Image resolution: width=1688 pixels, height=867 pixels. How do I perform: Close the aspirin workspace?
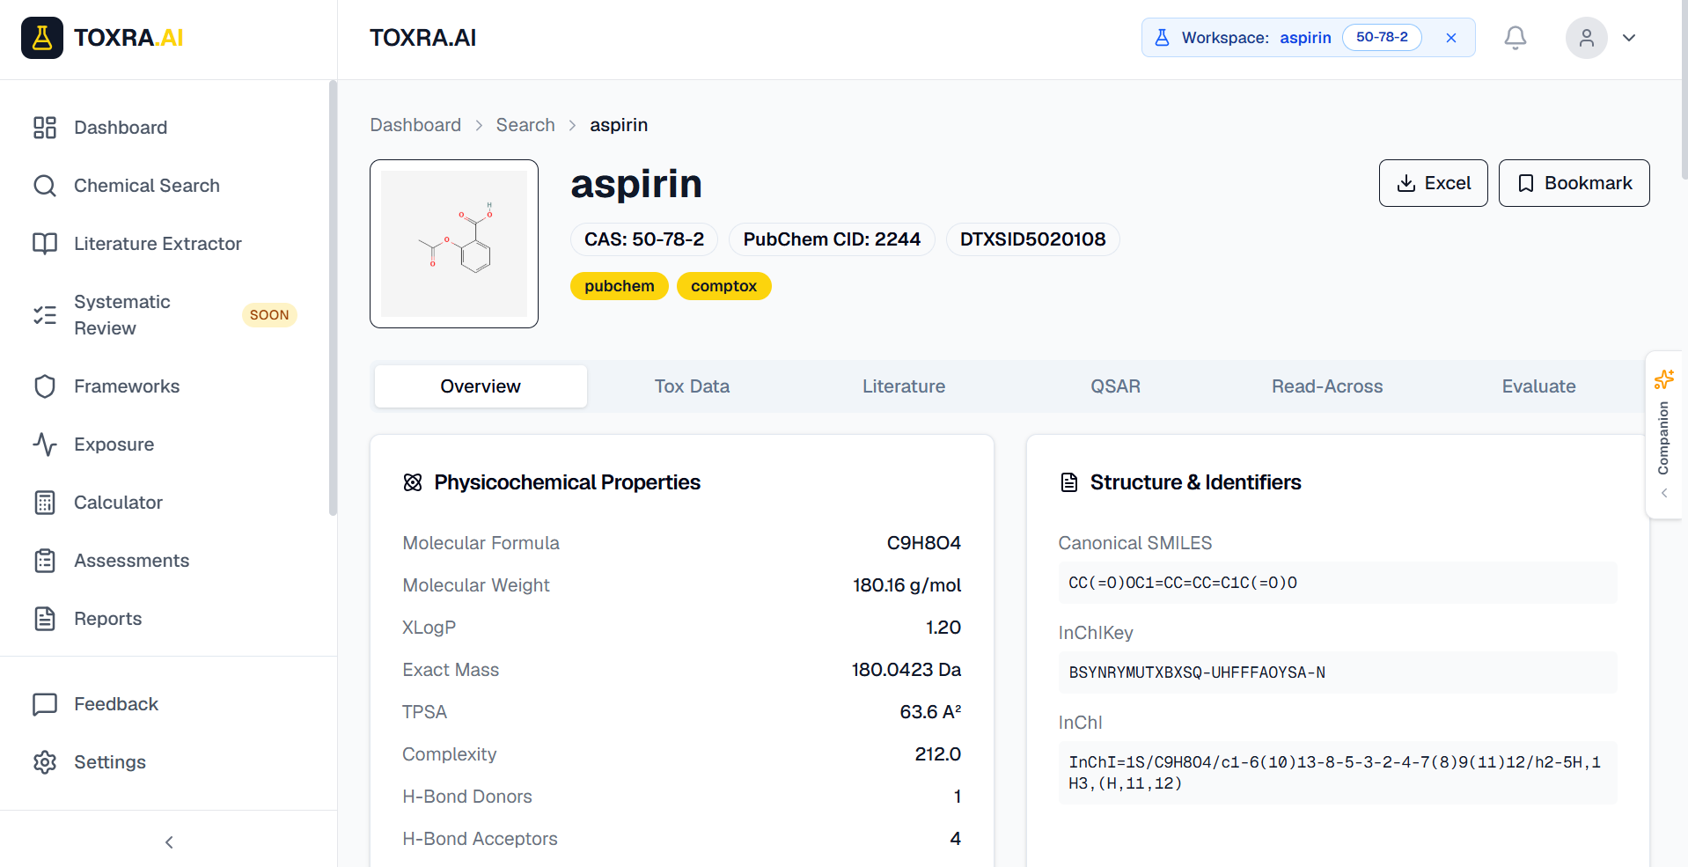coord(1451,38)
